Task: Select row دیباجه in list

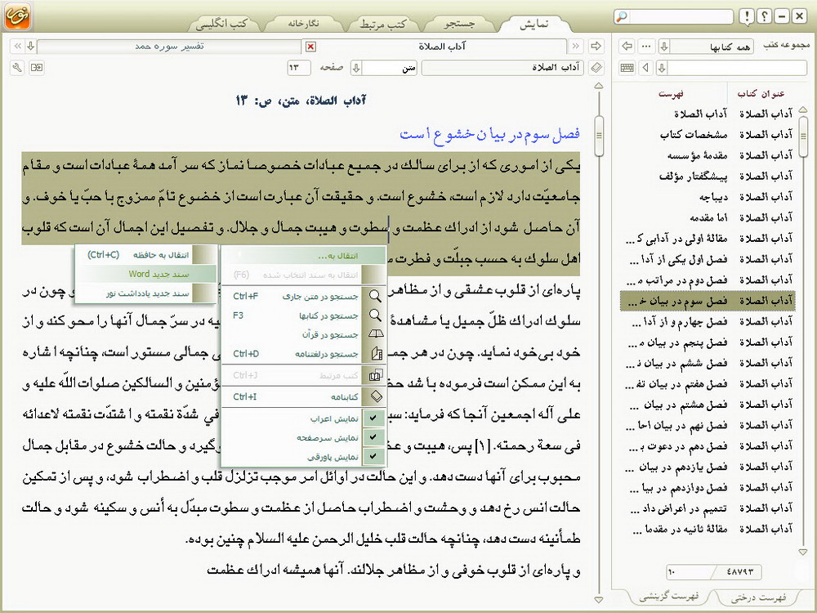Action: point(708,197)
